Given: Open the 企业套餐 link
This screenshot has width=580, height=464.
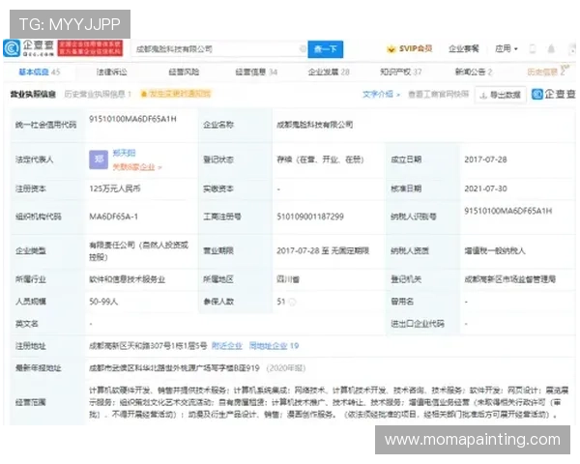Looking at the screenshot, I should tap(463, 49).
